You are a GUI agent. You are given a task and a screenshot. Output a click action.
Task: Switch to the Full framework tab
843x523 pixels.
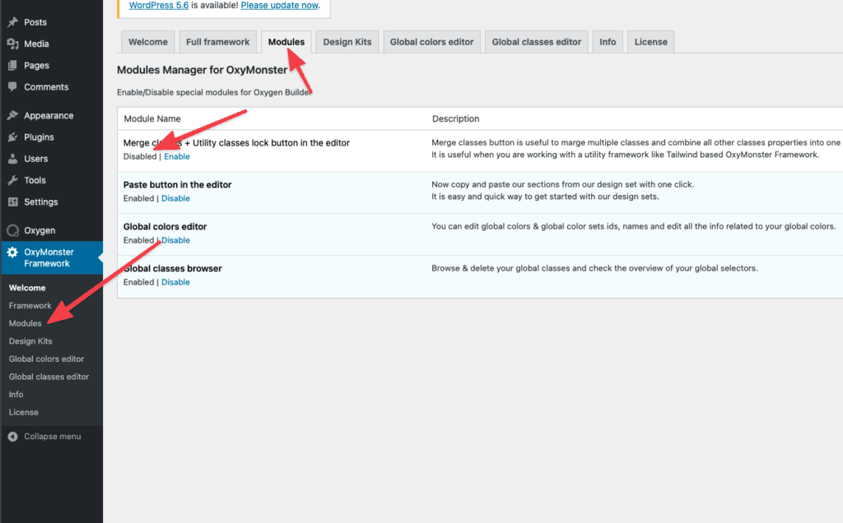(x=217, y=42)
